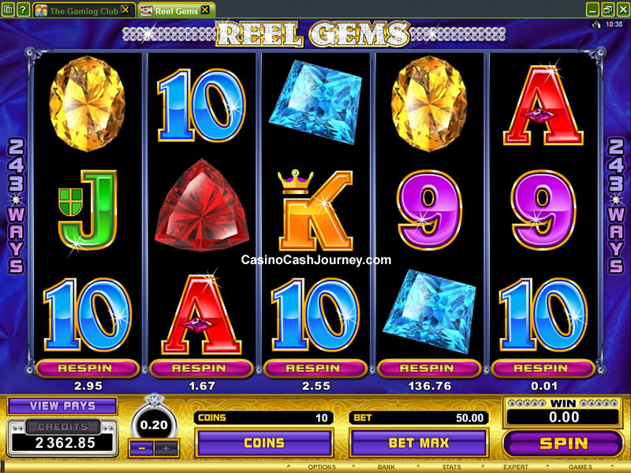This screenshot has width=631, height=473.
Task: Open the STATS menu
Action: (x=451, y=467)
